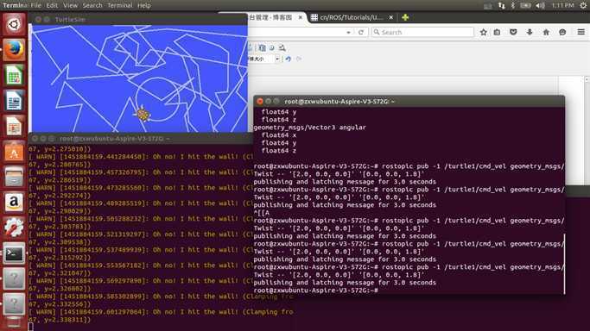Expand the font size dropdown in the editor
590x331 pixels.
click(x=277, y=59)
